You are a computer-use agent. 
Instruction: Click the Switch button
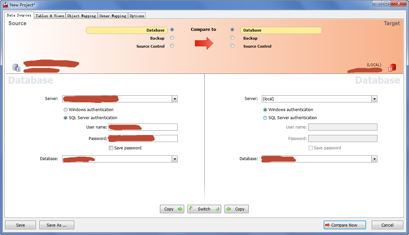(204, 209)
